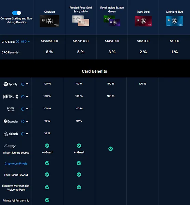Click the $0 USD stake value
The width and height of the screenshot is (190, 205).
tap(174, 41)
